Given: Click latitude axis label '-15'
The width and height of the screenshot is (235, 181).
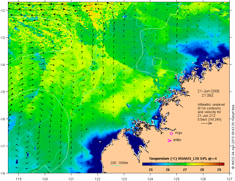Looking at the screenshot, I should point(3,92).
